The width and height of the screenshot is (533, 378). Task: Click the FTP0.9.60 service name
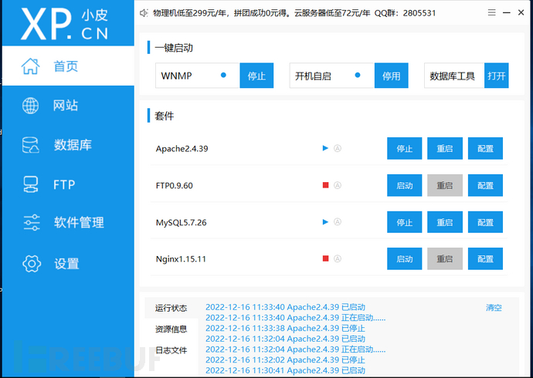[175, 186]
